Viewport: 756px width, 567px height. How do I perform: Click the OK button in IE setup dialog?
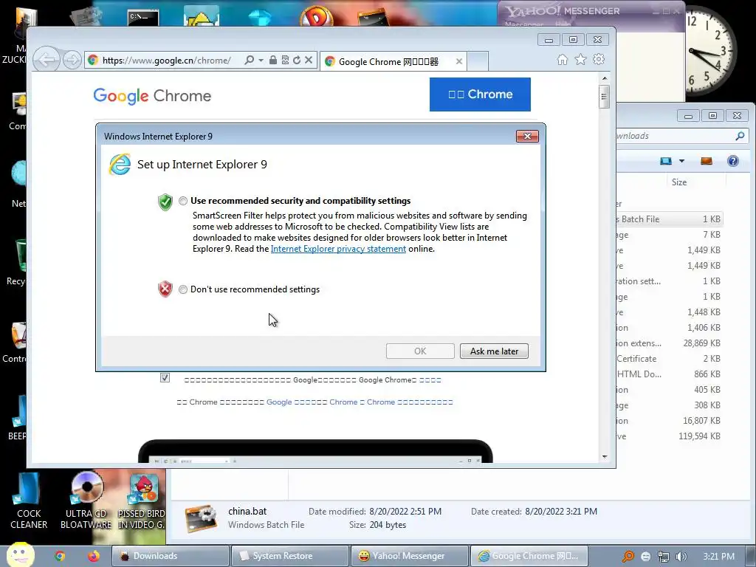420,351
